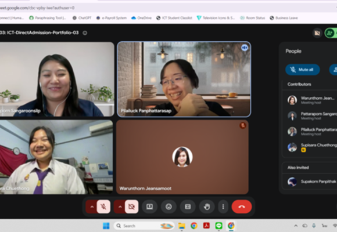Select Supisara Chuethong in contributors list

(310, 147)
